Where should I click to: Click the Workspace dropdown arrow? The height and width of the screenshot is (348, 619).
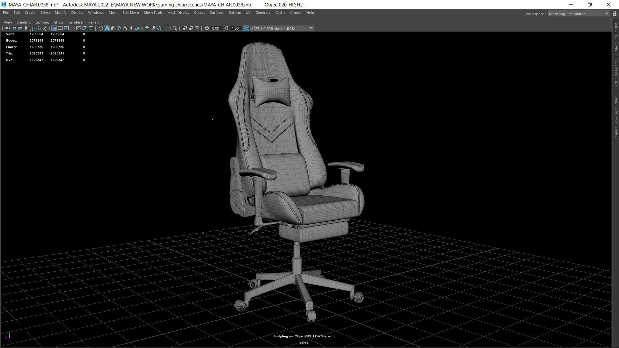pyautogui.click(x=606, y=14)
